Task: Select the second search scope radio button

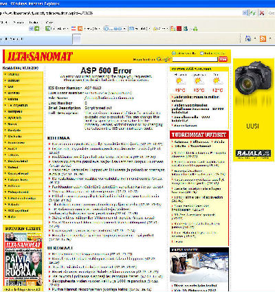Action: [201, 53]
